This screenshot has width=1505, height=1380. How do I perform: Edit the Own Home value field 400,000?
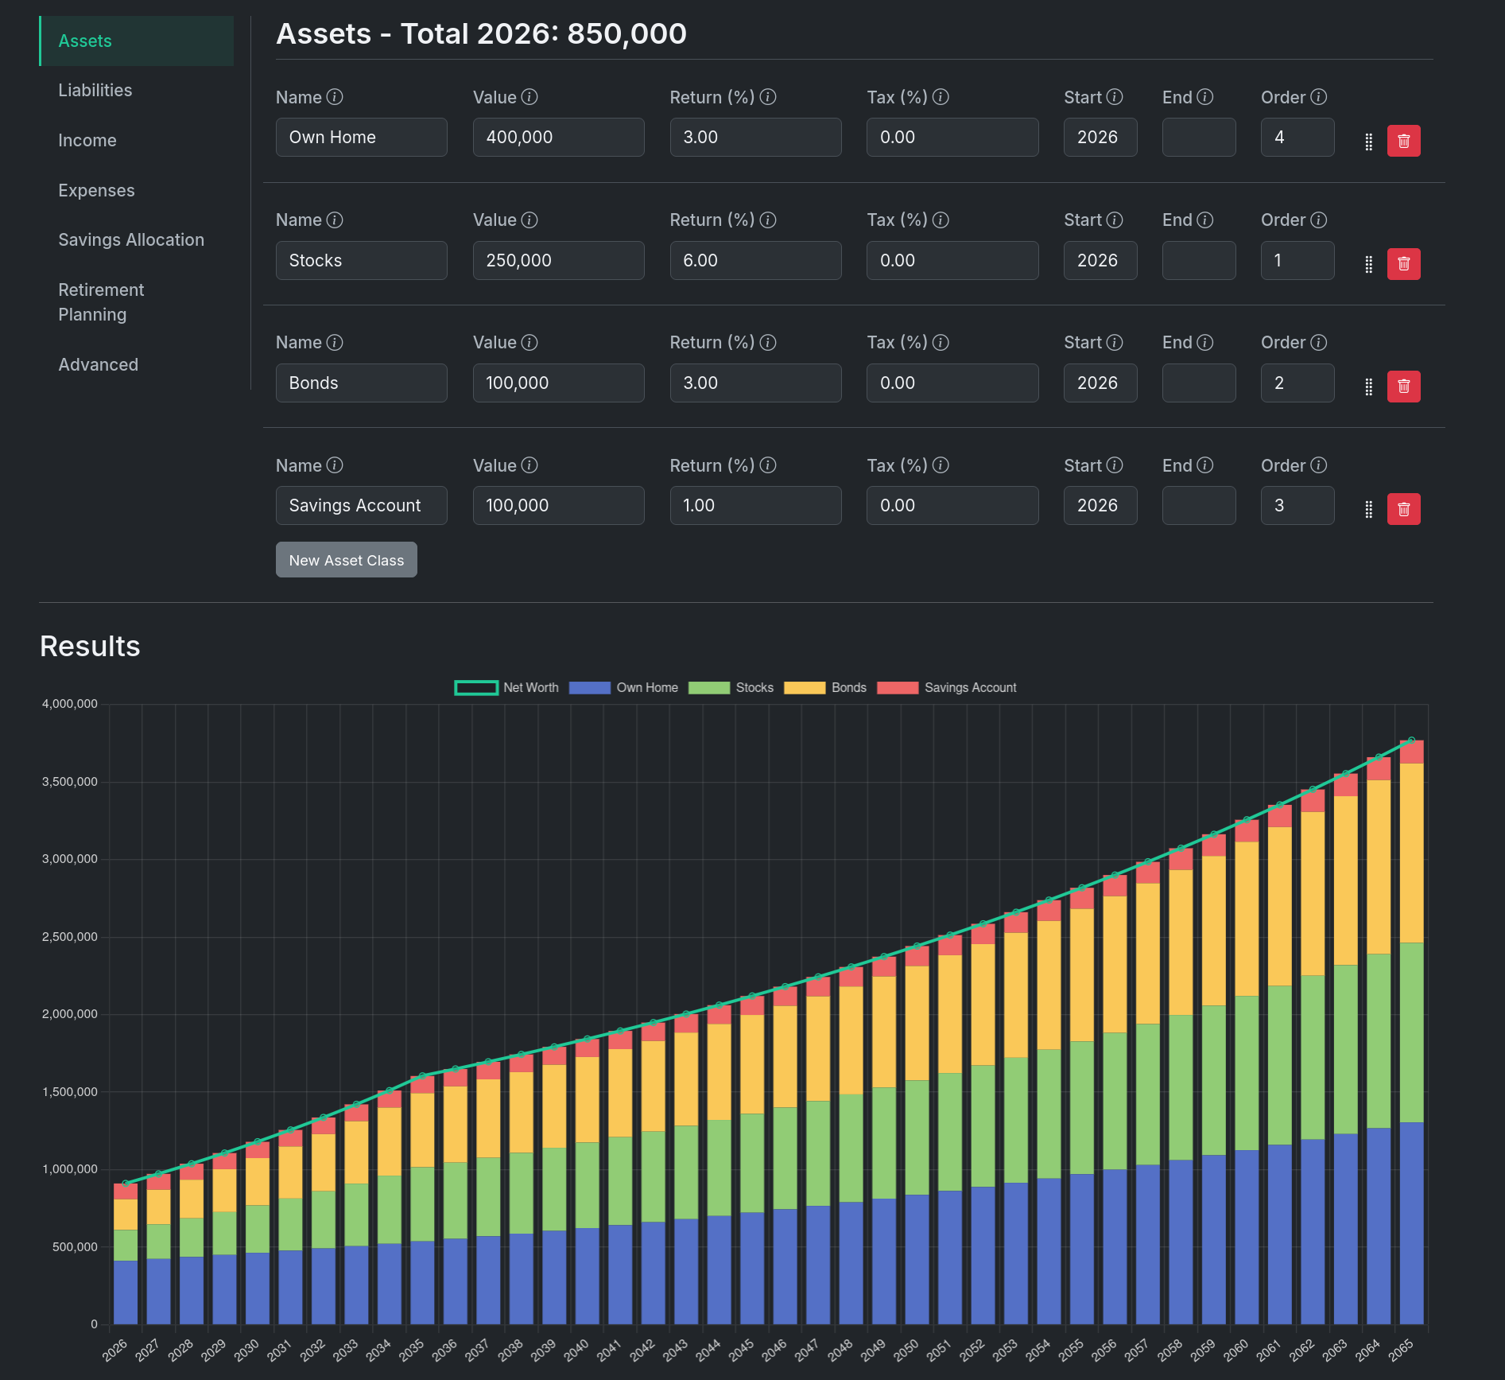click(559, 138)
